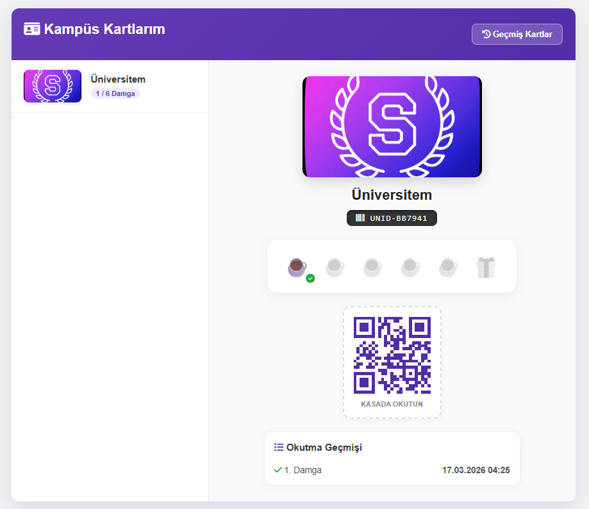This screenshot has height=509, width=589.
Task: Click the 1 / 6 Damga badge
Action: point(115,93)
